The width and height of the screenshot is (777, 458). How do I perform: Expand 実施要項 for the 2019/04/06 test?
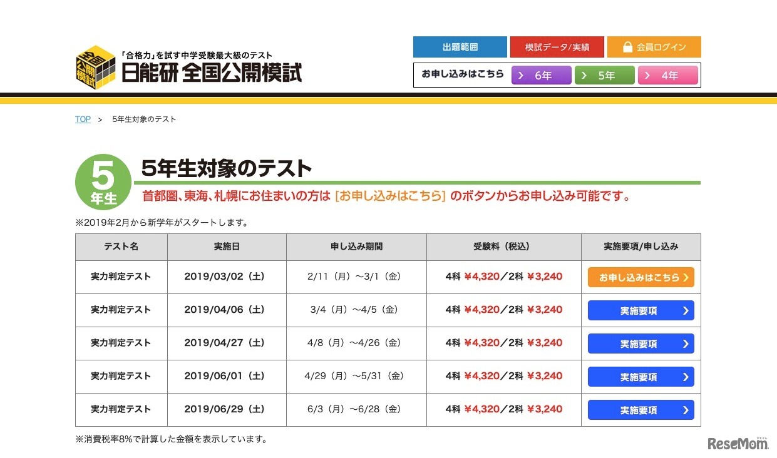[x=640, y=310]
